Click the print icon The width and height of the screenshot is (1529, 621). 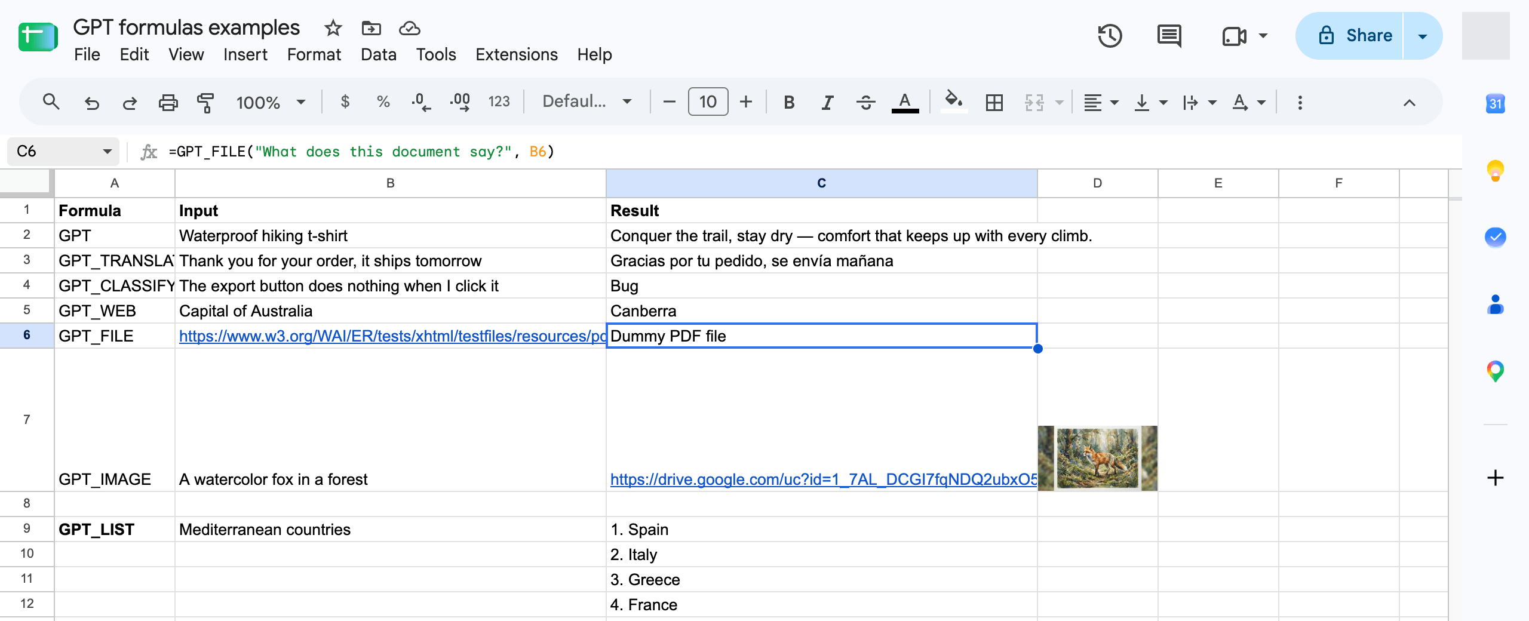coord(168,103)
